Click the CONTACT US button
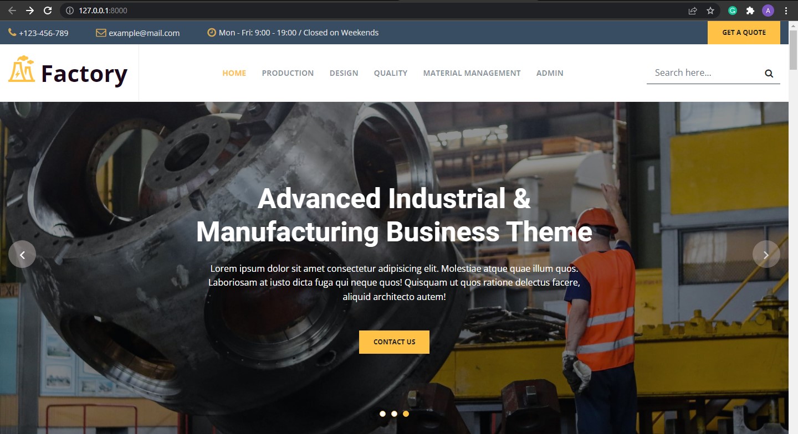This screenshot has height=434, width=798. [x=394, y=342]
